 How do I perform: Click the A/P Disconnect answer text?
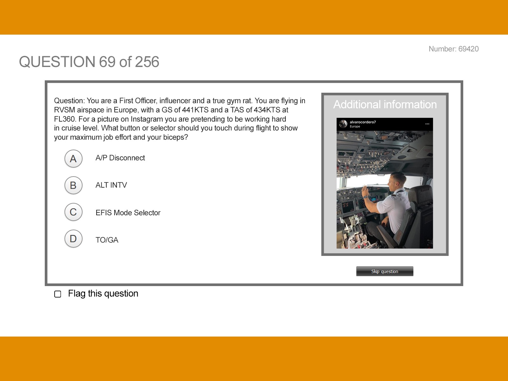pyautogui.click(x=120, y=158)
